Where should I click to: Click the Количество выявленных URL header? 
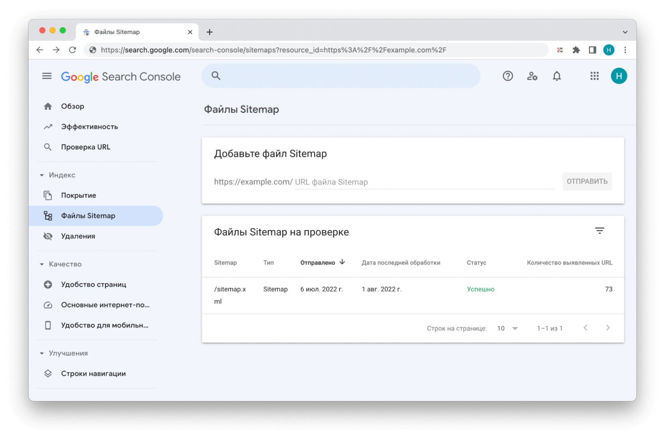(x=570, y=263)
